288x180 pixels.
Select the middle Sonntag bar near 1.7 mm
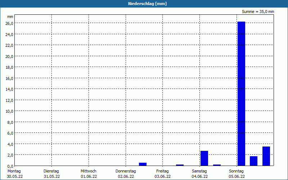point(254,161)
